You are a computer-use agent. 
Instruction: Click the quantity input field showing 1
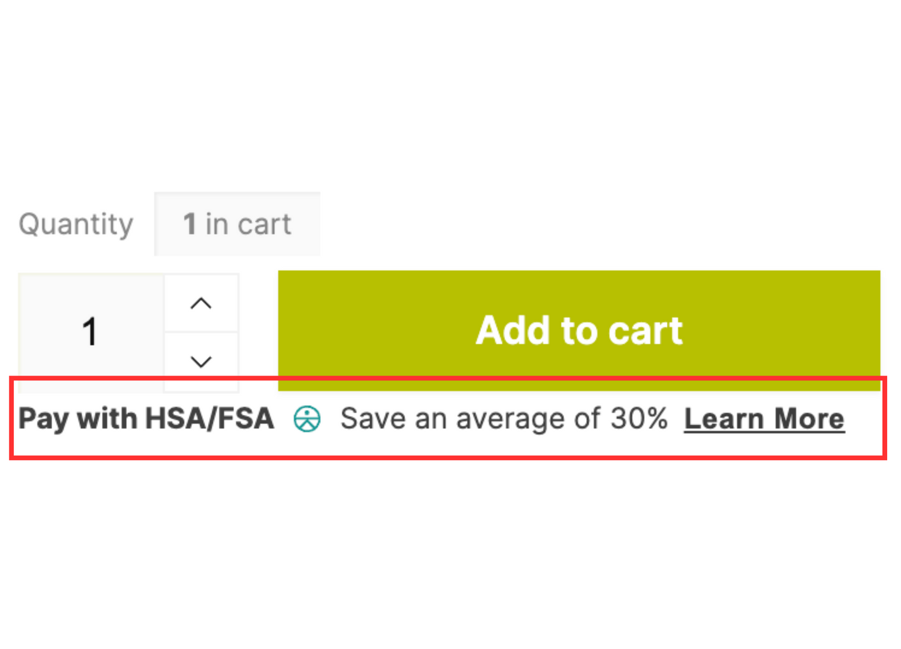(91, 332)
